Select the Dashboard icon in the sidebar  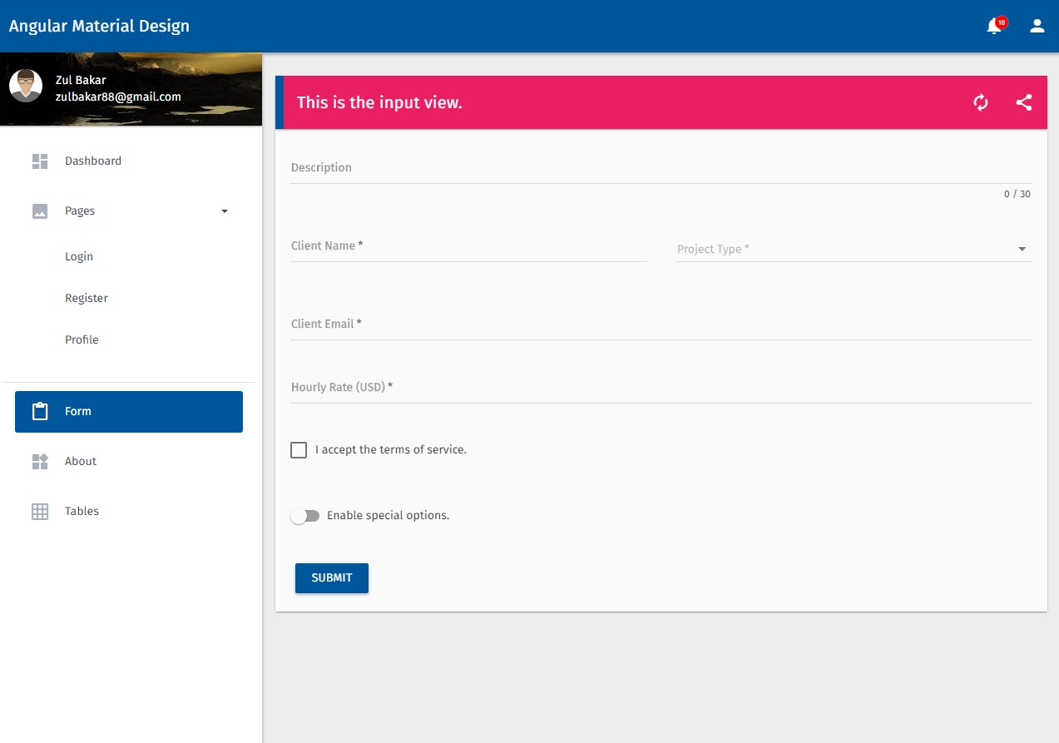click(x=39, y=161)
